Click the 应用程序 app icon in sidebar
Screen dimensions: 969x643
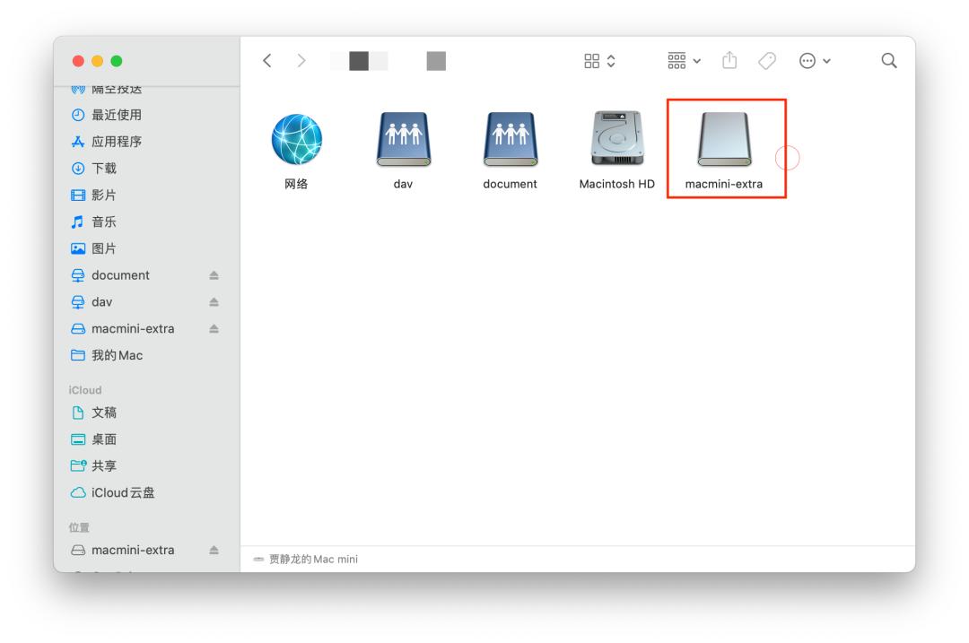point(78,142)
